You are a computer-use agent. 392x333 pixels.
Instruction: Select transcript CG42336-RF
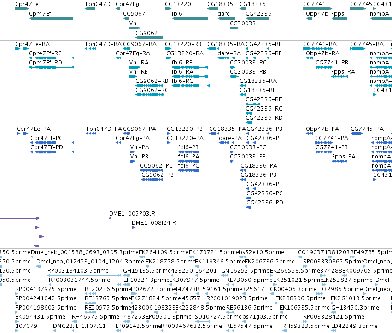coord(263,53)
